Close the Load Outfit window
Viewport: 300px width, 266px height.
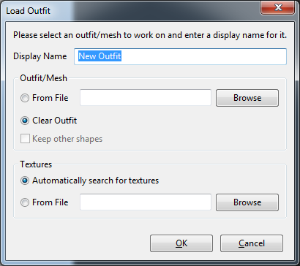point(278,7)
